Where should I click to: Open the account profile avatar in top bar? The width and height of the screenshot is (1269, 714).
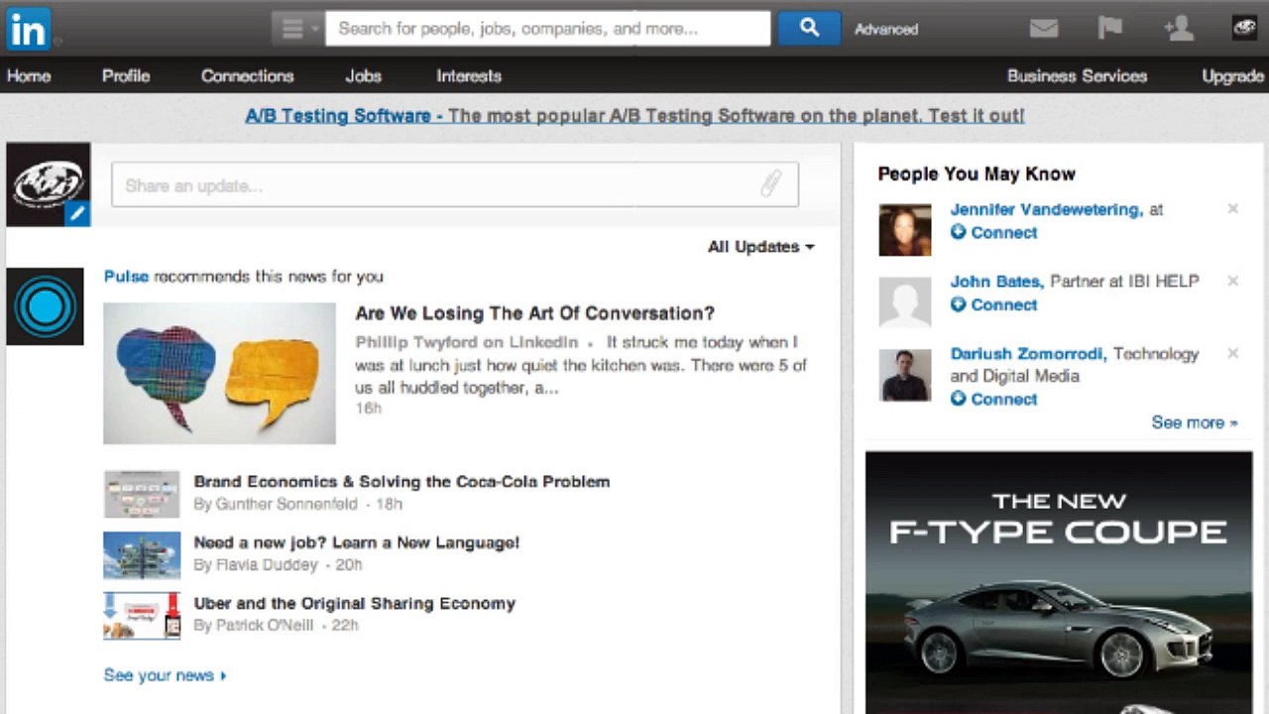click(x=1244, y=29)
